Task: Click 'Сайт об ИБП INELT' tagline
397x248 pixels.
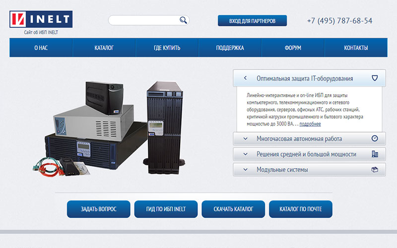Action: 41,32
